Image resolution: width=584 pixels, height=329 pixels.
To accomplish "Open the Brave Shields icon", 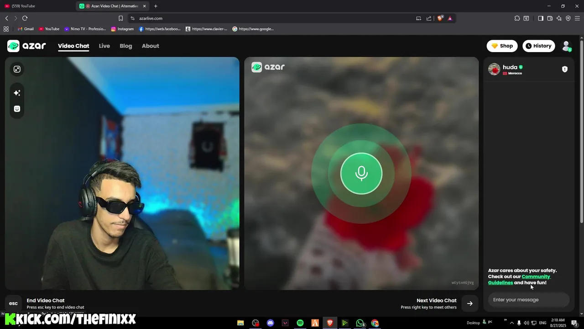I will (440, 18).
